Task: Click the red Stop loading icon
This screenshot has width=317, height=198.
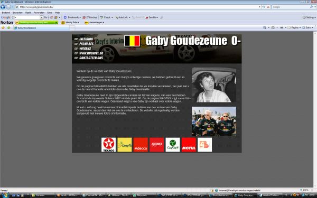Action: pos(268,7)
